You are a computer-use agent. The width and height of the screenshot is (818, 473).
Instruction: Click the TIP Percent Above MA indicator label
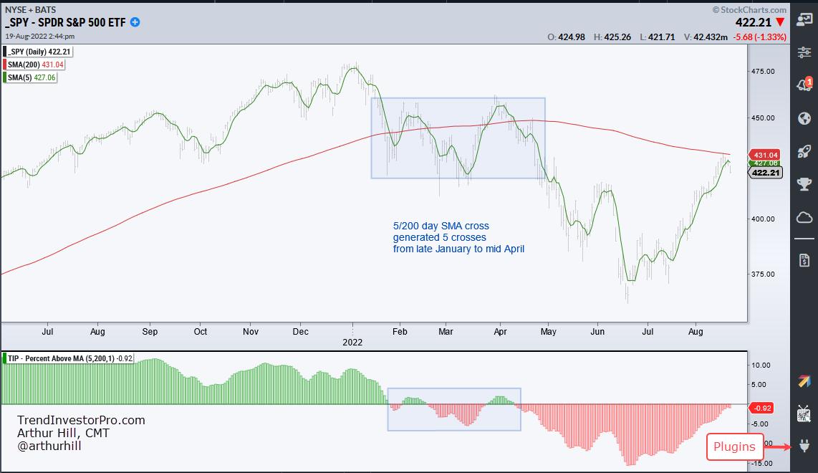point(68,358)
